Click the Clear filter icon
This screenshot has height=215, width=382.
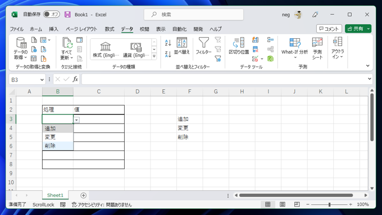[x=218, y=40]
